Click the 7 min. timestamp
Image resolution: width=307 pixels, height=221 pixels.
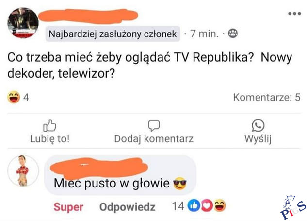204,34
